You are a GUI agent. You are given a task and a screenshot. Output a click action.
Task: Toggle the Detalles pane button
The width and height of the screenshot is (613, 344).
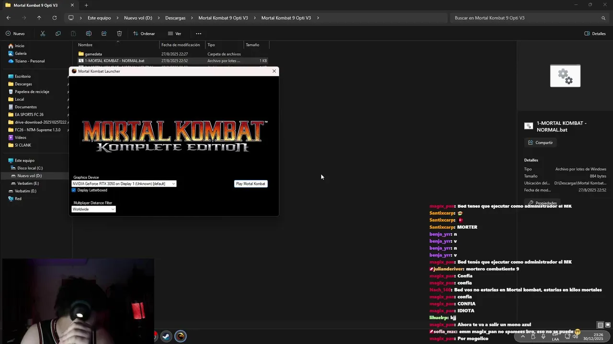click(595, 33)
